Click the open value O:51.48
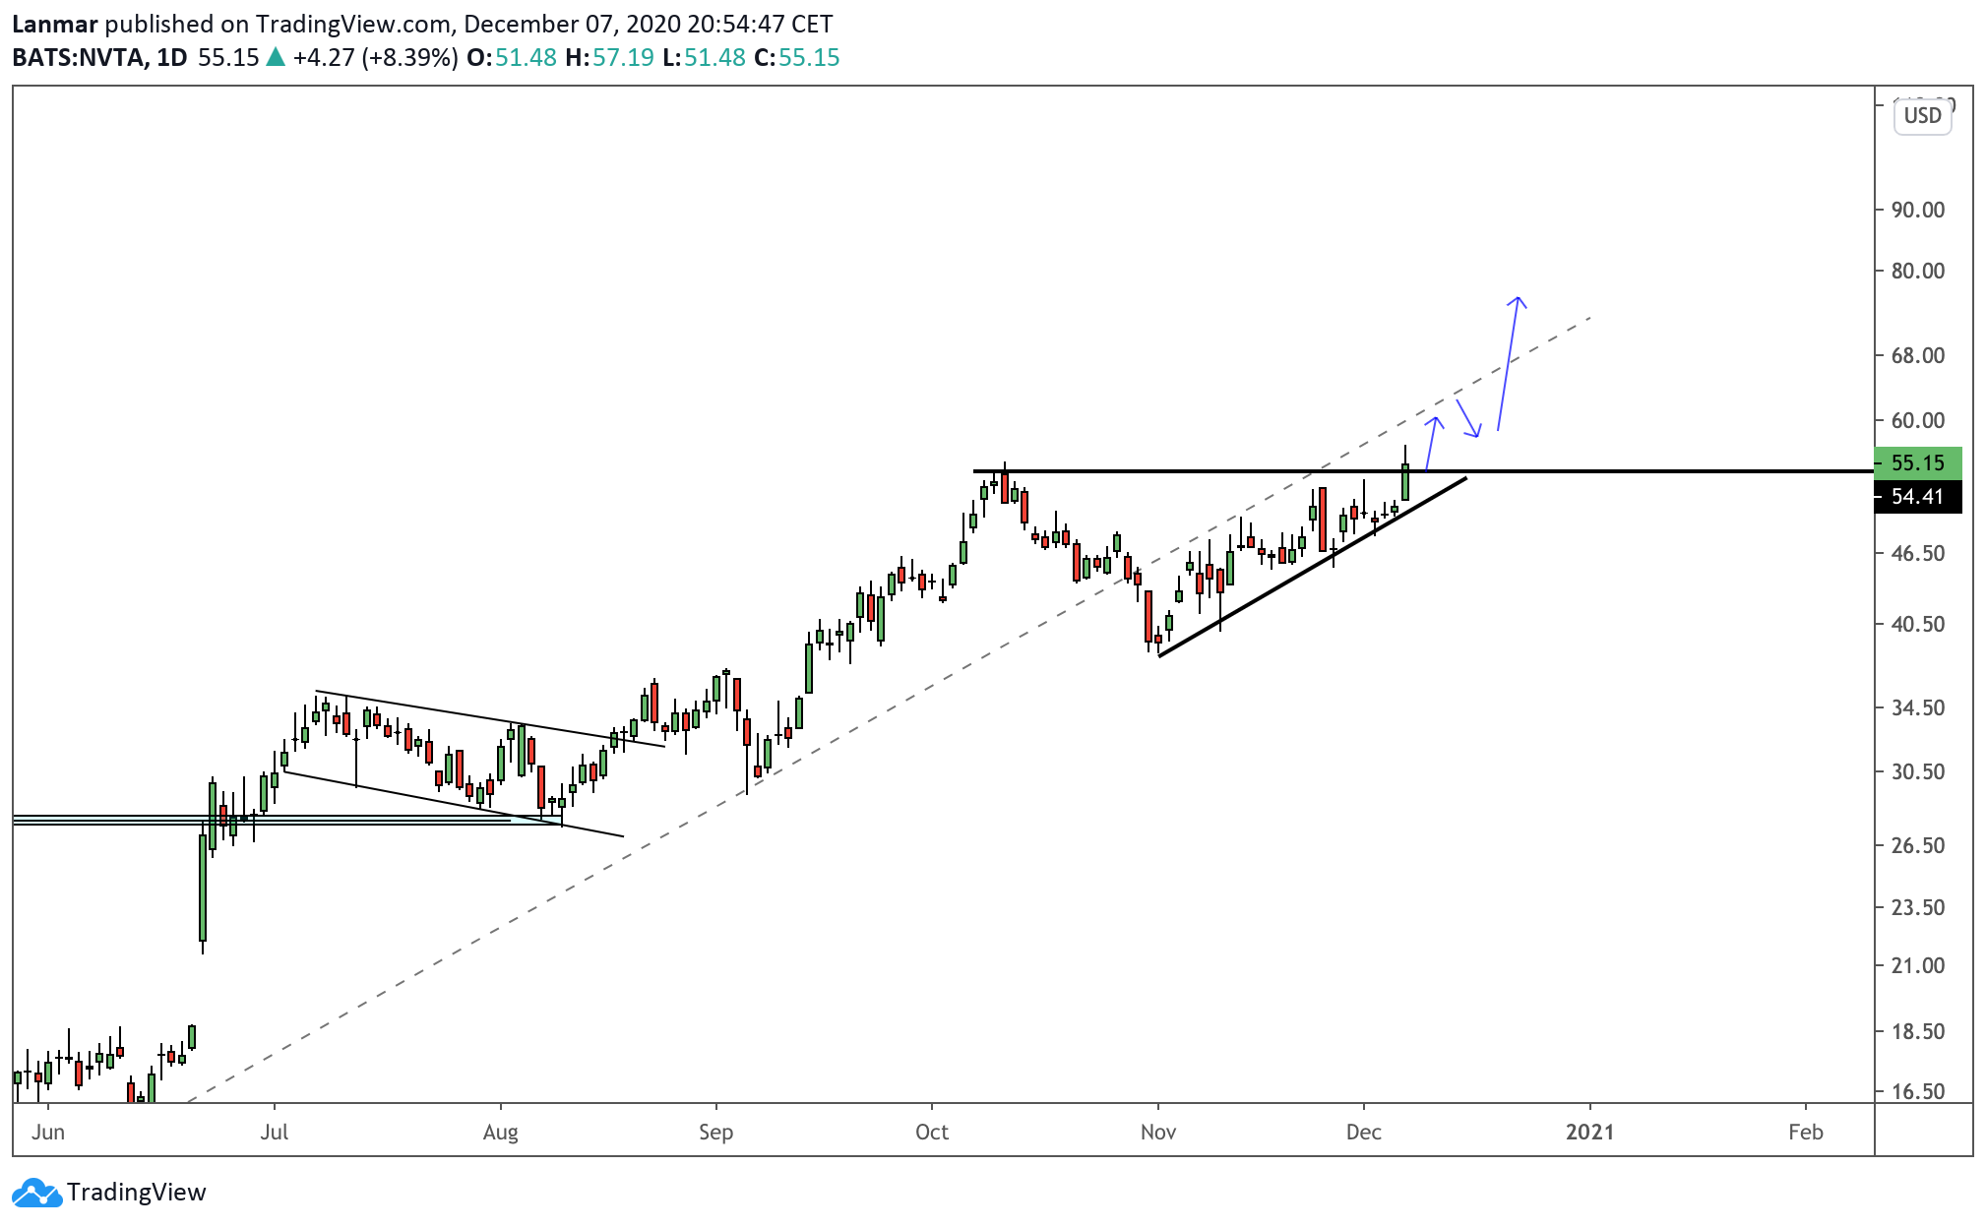 (512, 57)
